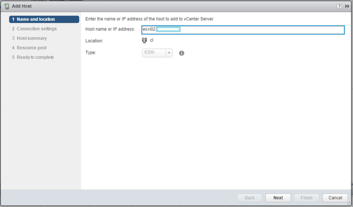
Task: Open the ESXi type dropdown arrow
Action: point(169,53)
